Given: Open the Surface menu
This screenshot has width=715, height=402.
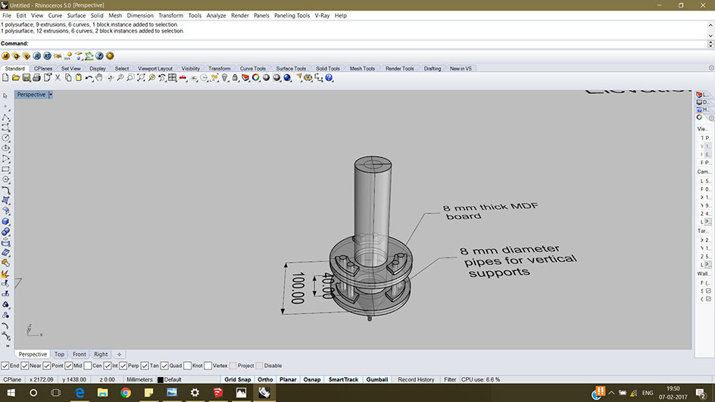Looking at the screenshot, I should coord(76,15).
